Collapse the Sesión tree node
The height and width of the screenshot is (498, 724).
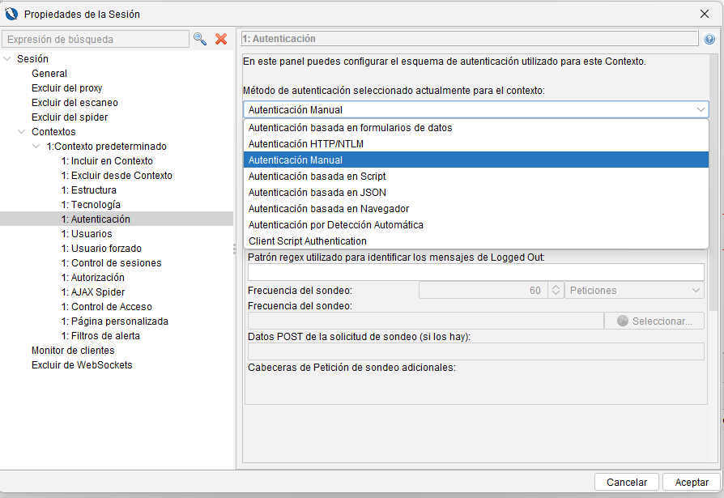[x=8, y=59]
